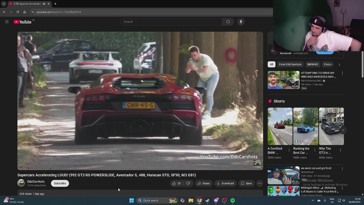Open File Explorer from the taskbar
364x205 pixels.
[x=191, y=200]
